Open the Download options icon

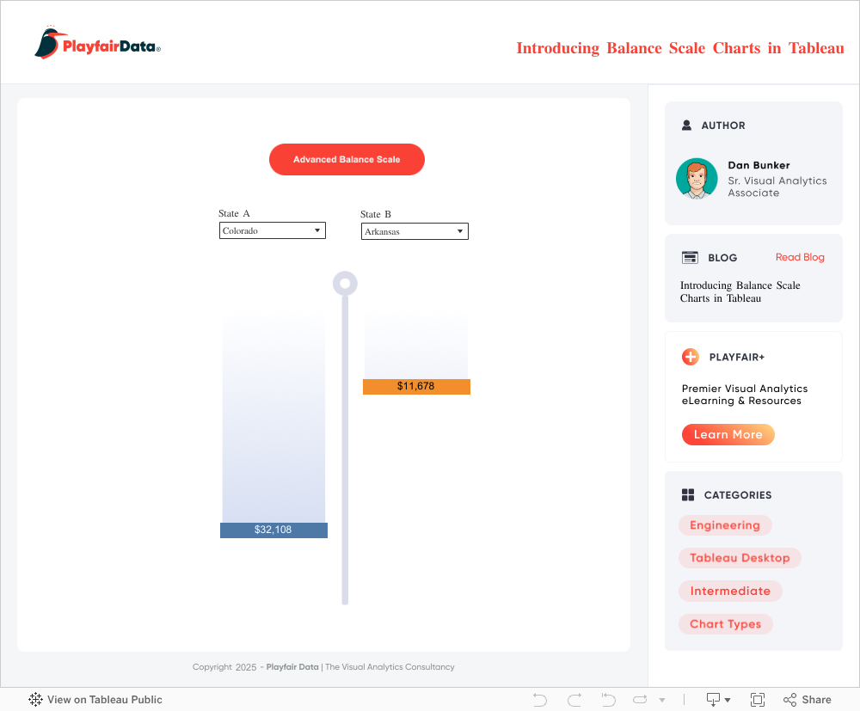718,700
